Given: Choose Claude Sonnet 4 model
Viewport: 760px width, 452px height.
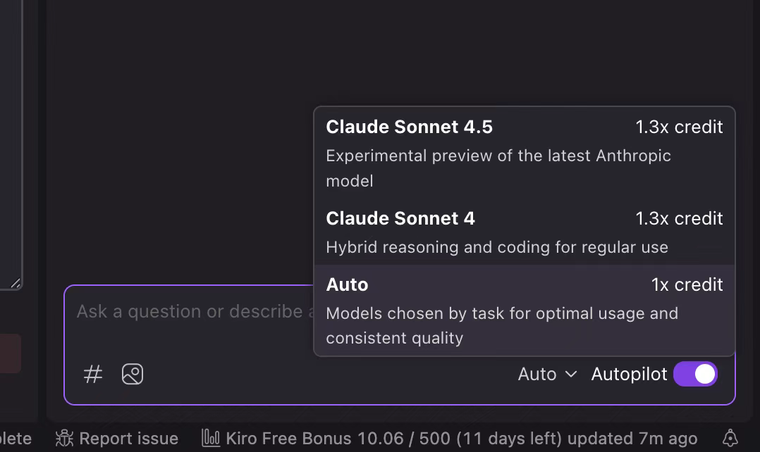Looking at the screenshot, I should [525, 232].
